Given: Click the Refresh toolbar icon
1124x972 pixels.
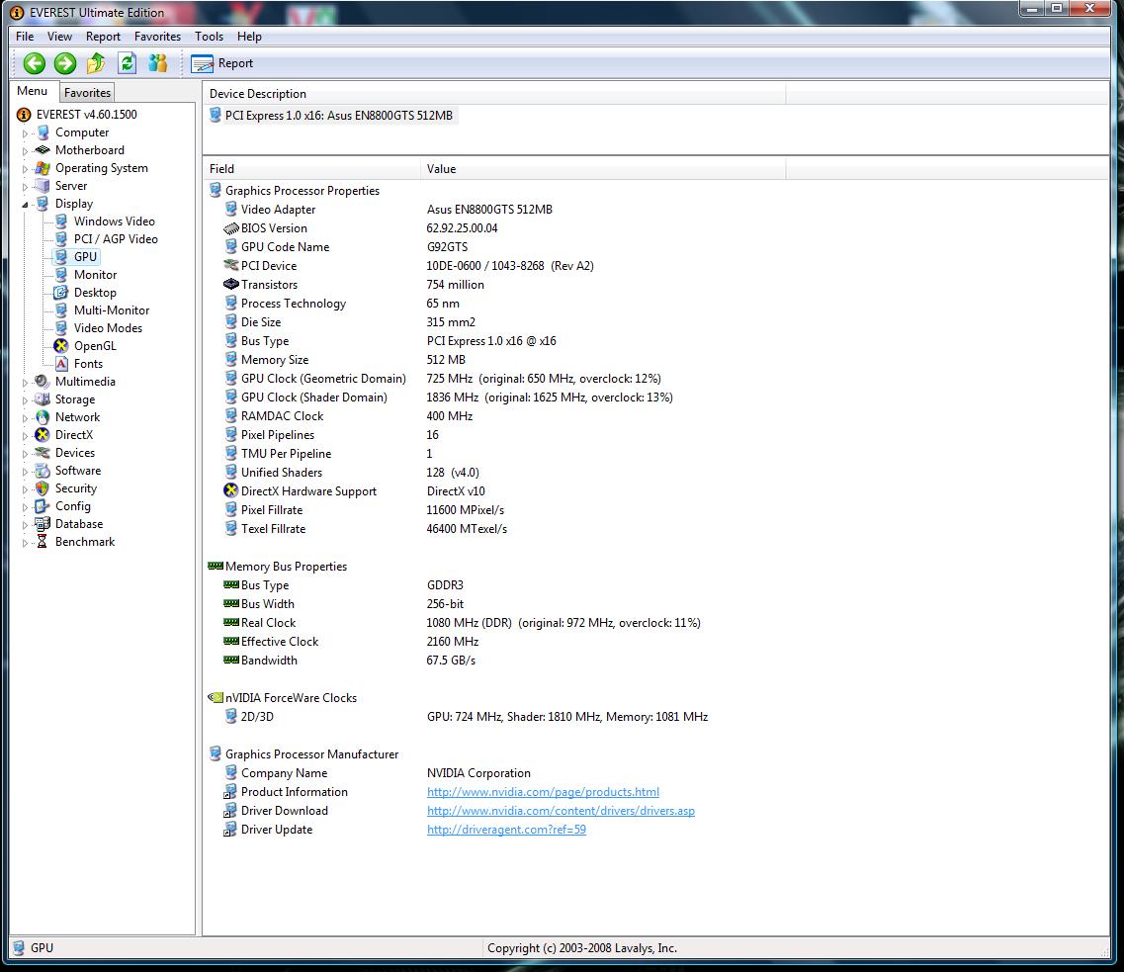Looking at the screenshot, I should click(x=127, y=64).
